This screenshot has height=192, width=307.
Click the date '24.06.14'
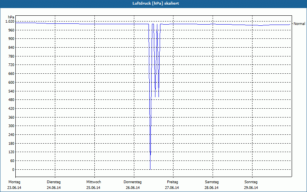pos(54,188)
